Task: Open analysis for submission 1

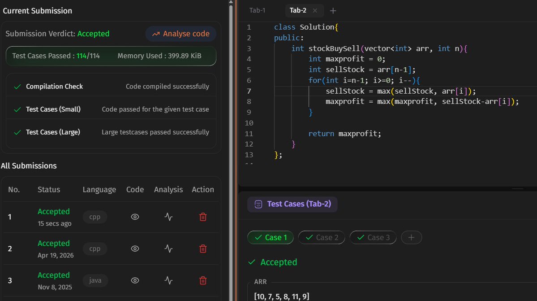Action: pos(168,217)
